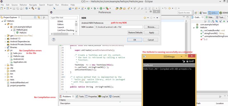
Task: Click the NDK Location path field
Action: (119, 27)
